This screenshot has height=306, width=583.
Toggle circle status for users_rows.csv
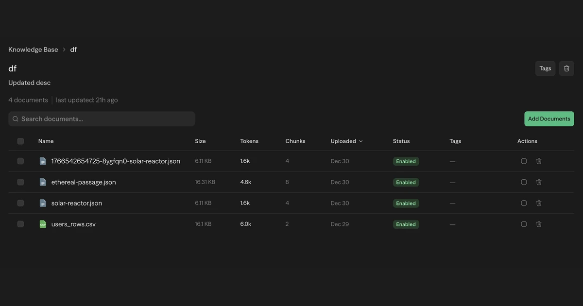click(x=524, y=224)
